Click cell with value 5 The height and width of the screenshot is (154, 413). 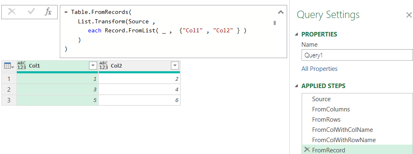click(x=57, y=100)
